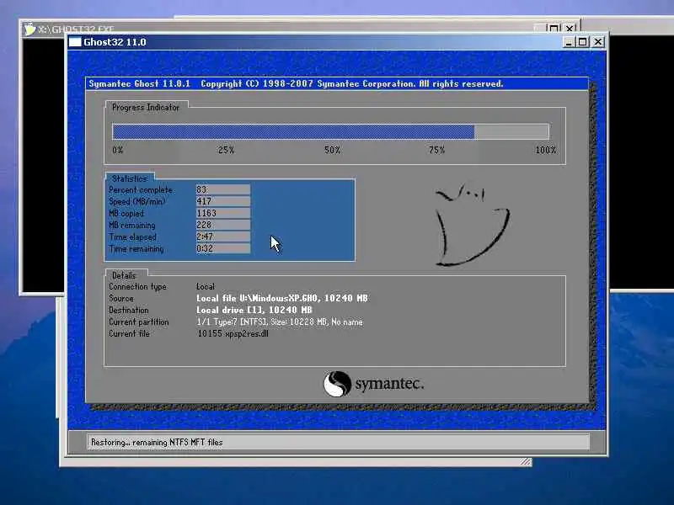Screen dimensions: 674x505
Task: Click the Ghost32 11.0 title bar window icon
Action: click(x=75, y=41)
